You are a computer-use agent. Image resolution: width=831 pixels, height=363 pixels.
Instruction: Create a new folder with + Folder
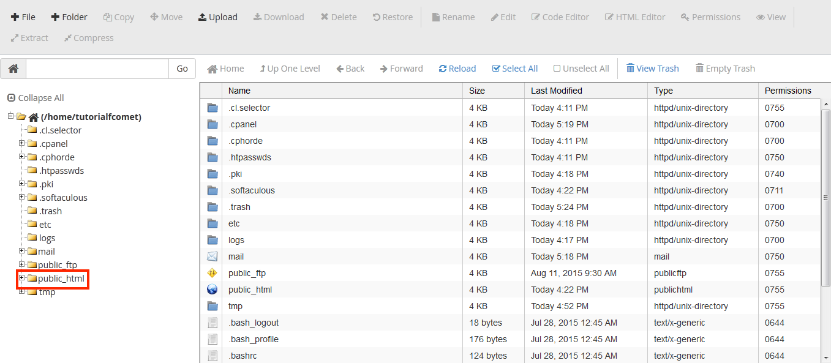(x=69, y=17)
